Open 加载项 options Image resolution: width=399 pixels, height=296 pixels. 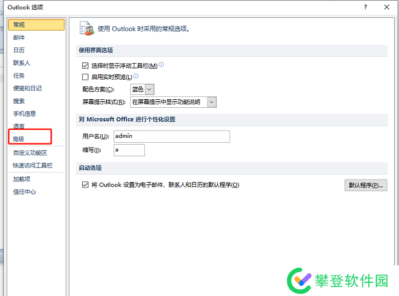click(22, 179)
